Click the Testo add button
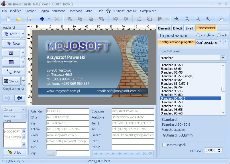 pos(11,34)
